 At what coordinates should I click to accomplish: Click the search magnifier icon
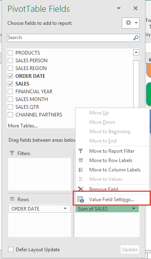(x=136, y=37)
